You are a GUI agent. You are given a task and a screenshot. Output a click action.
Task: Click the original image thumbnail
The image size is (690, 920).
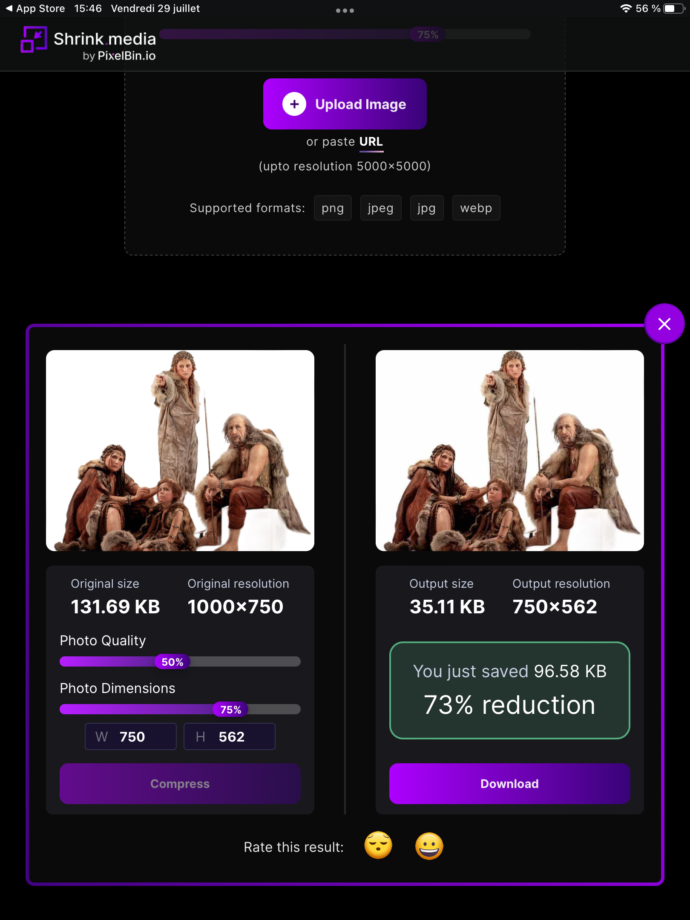coord(180,451)
